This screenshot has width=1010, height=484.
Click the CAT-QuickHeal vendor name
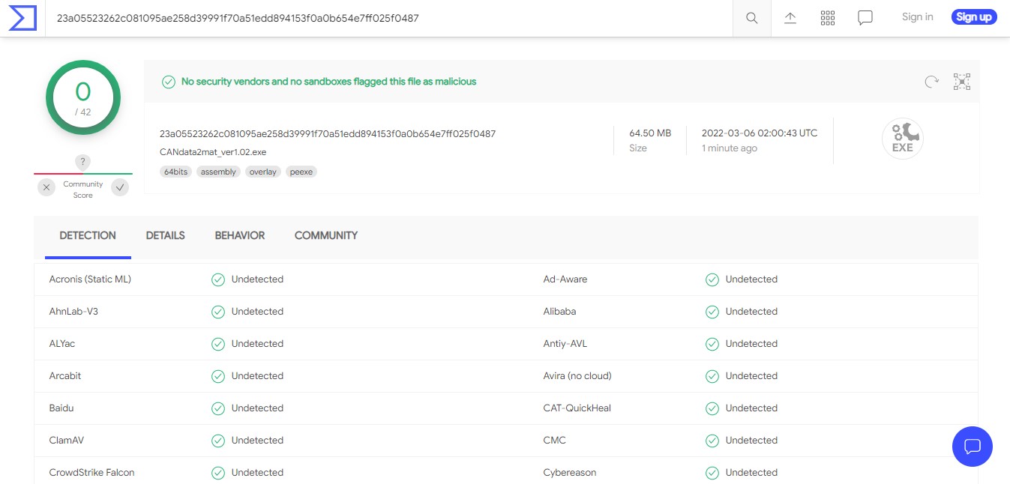tap(577, 408)
